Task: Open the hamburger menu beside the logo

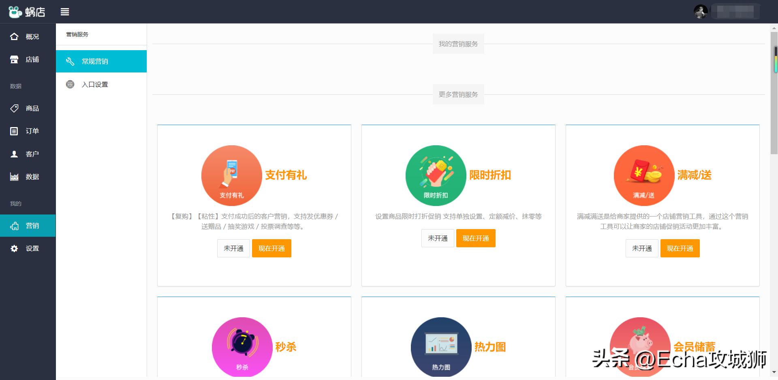Action: [x=65, y=12]
